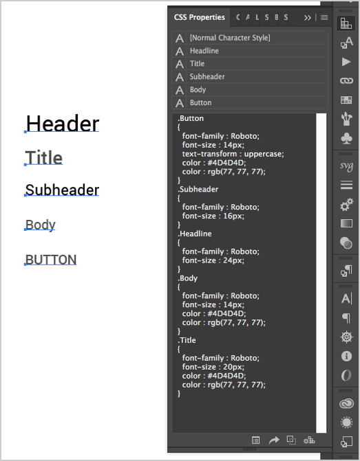Switch to the collapsed A tab
360x461 pixels.
248,17
